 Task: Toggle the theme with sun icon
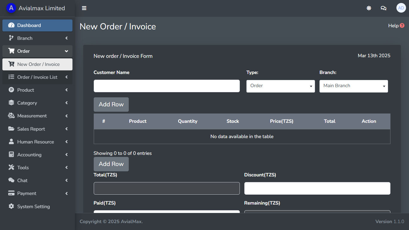coord(369,8)
